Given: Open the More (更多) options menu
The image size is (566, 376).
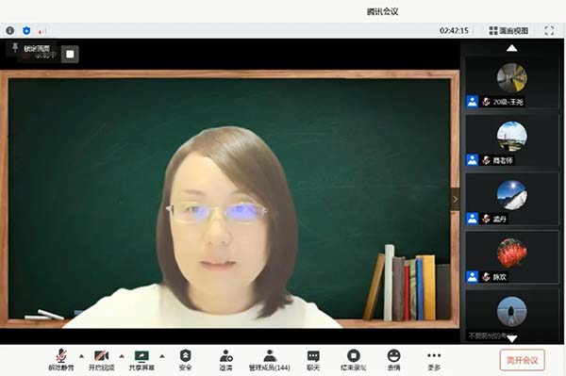Looking at the screenshot, I should (434, 360).
